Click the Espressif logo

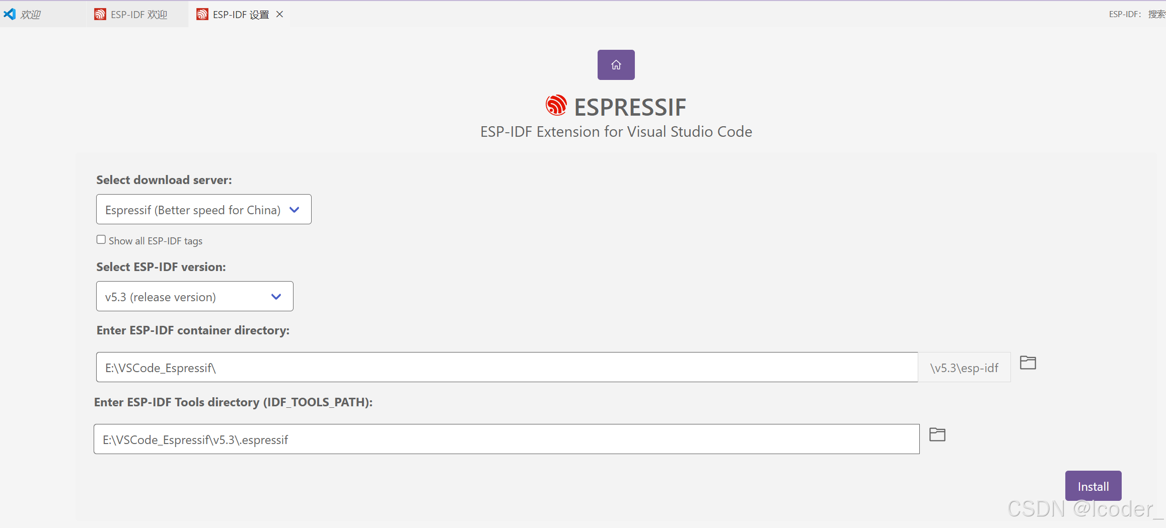pyautogui.click(x=555, y=105)
